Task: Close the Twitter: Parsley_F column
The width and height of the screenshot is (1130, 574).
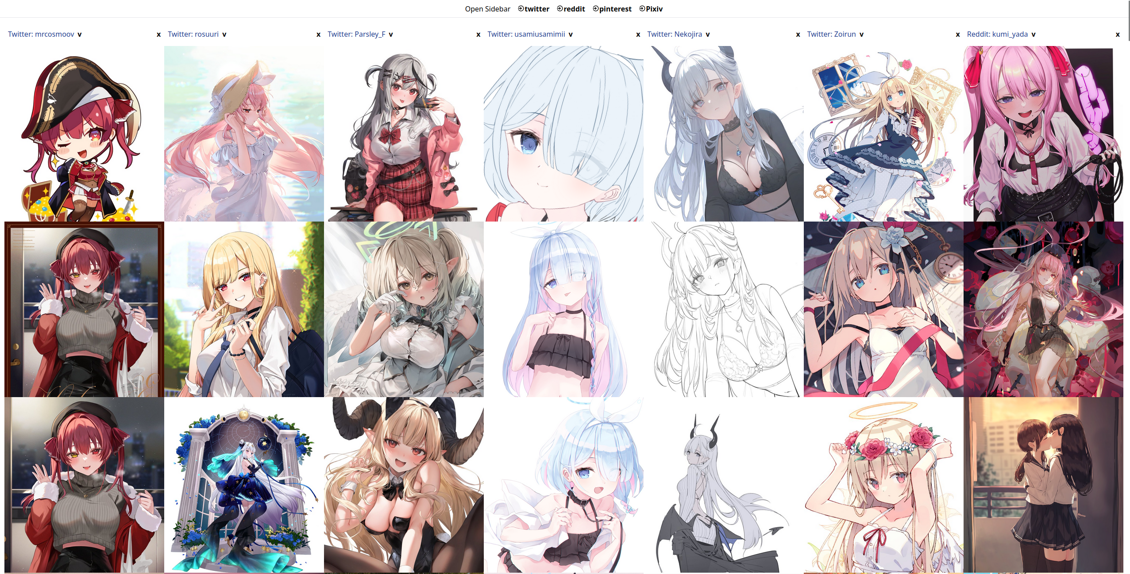Action: (478, 34)
